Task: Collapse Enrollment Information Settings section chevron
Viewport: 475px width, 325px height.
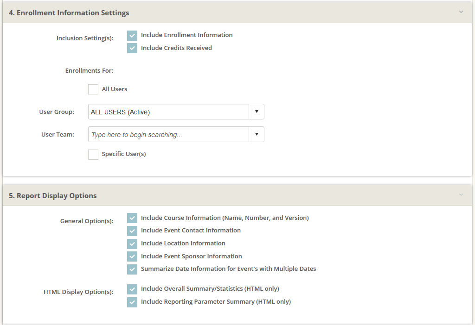Action: coord(461,12)
